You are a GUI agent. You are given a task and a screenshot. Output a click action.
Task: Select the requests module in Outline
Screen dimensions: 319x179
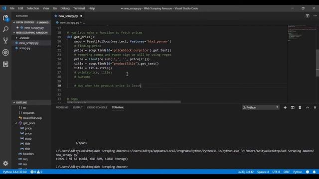tap(28, 113)
